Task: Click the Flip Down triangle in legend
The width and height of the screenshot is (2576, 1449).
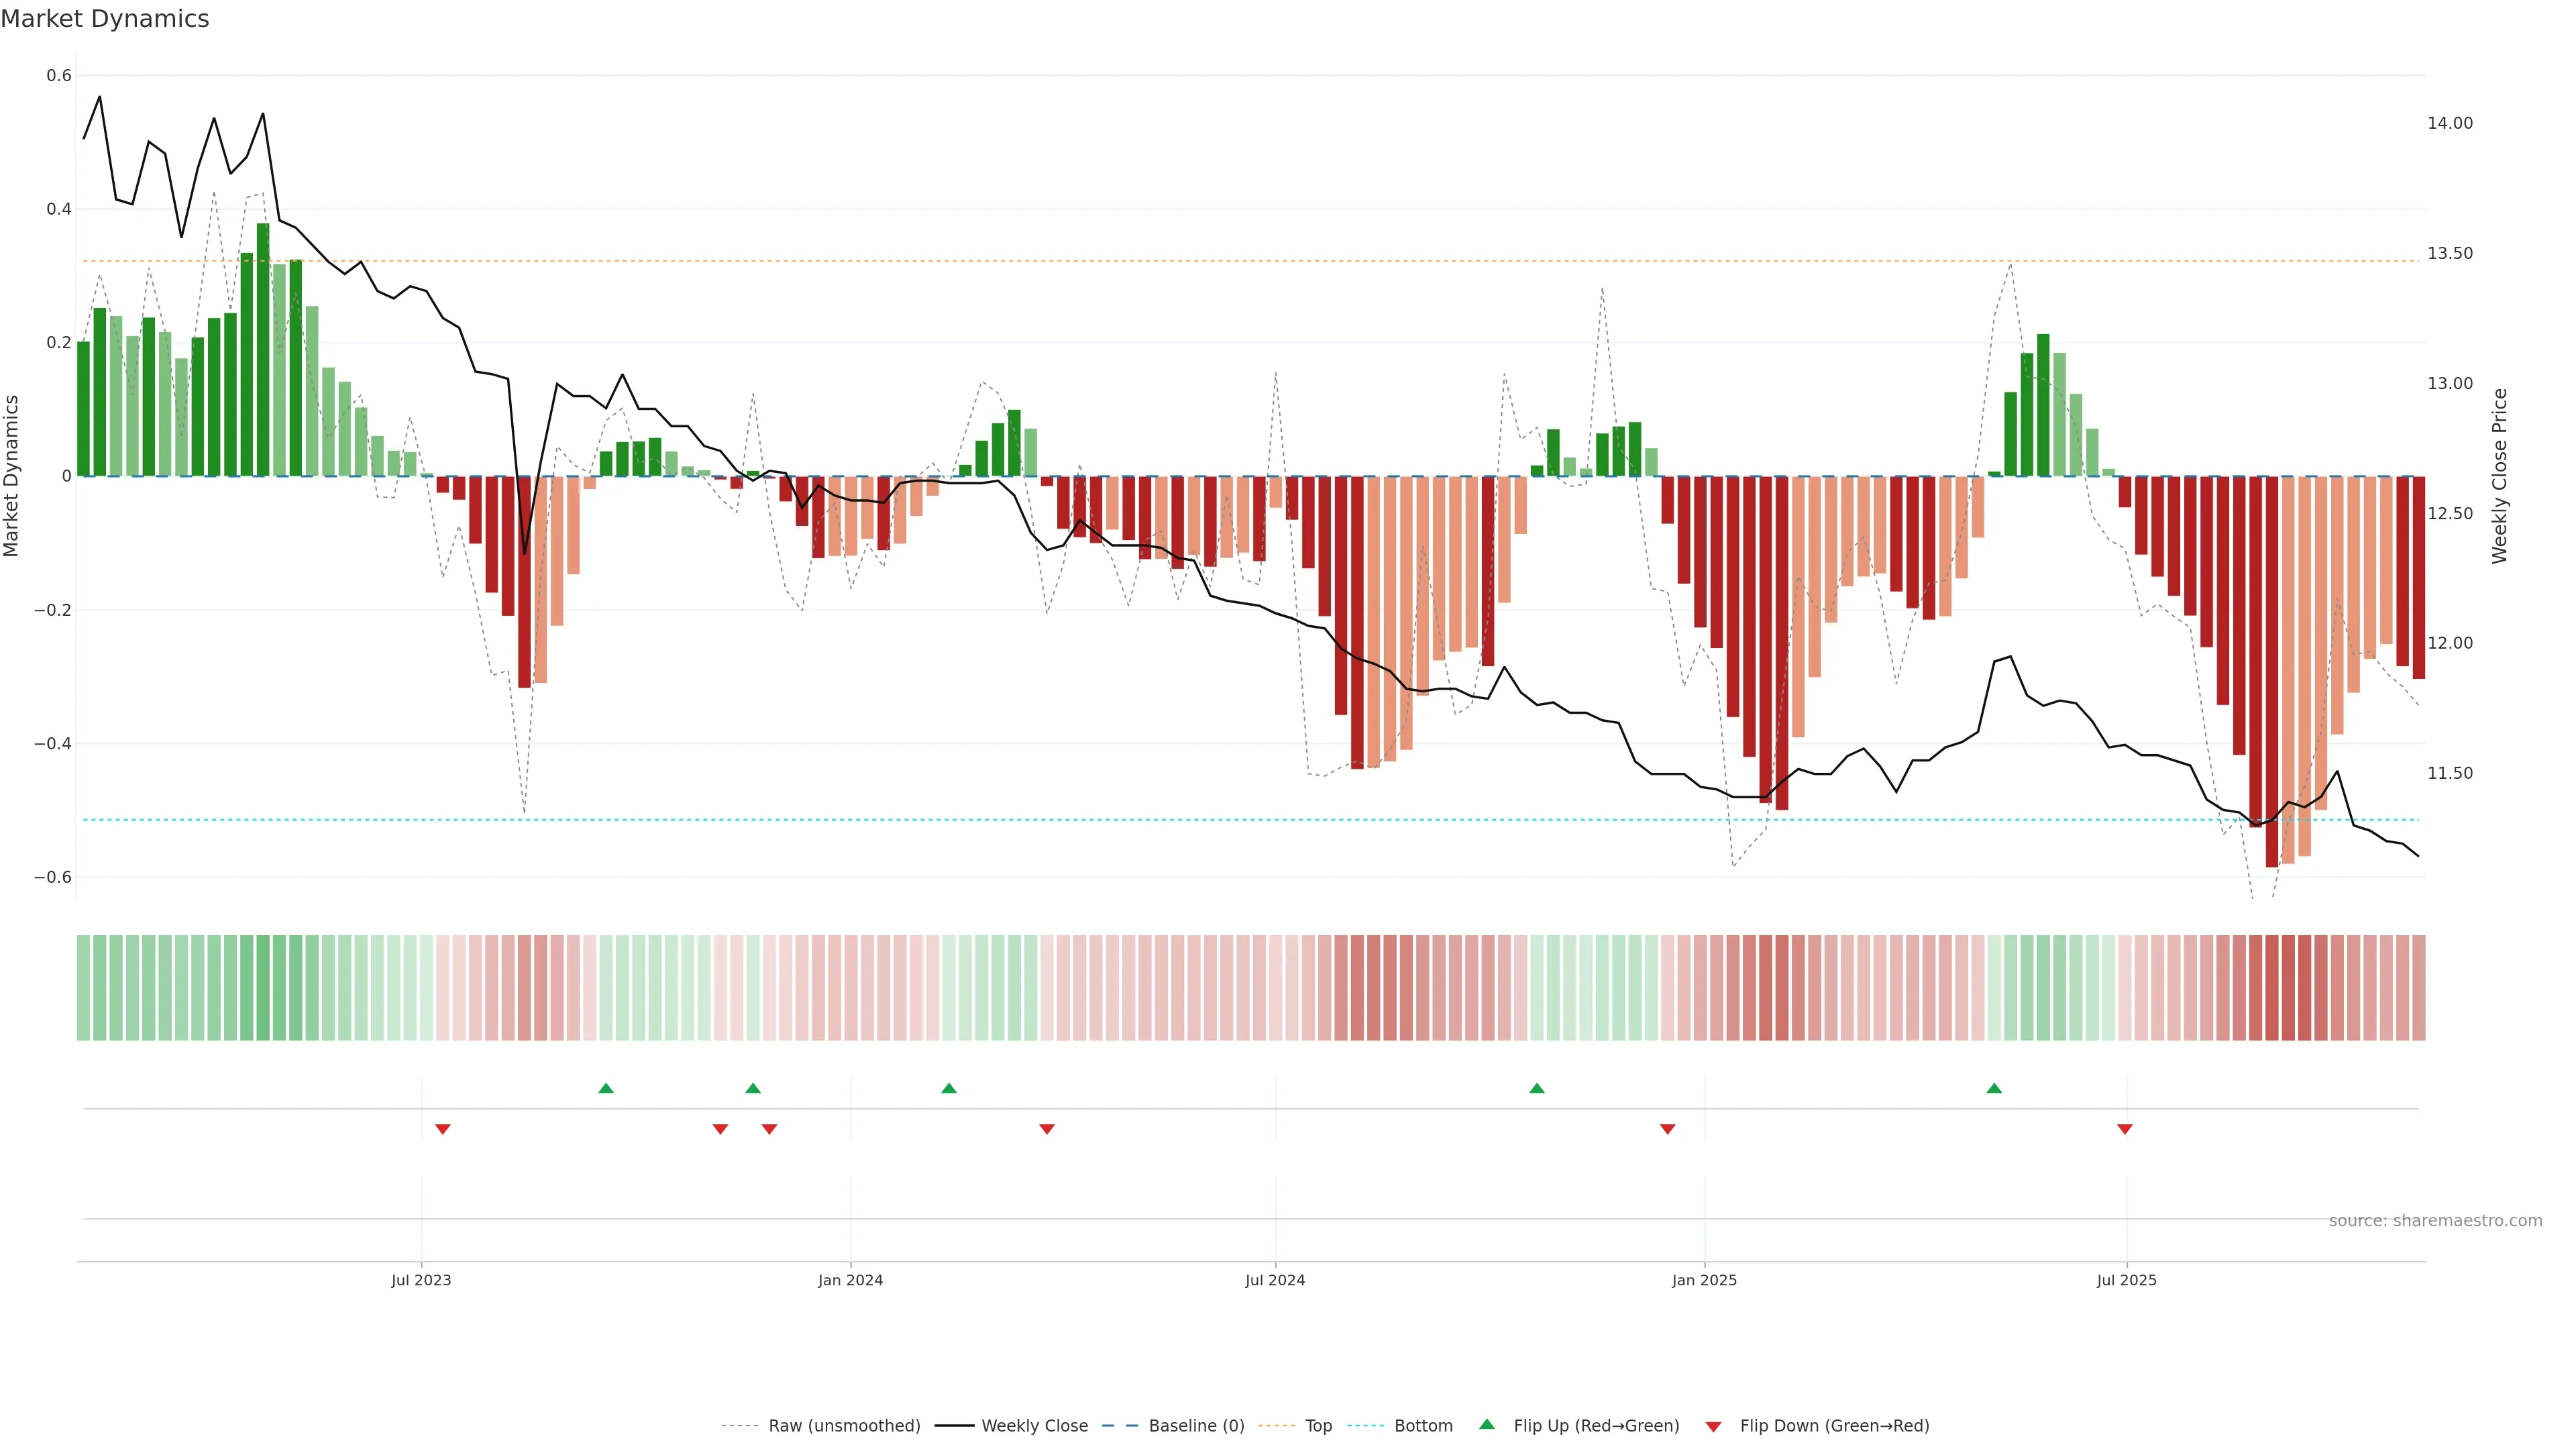Action: coord(1713,1426)
